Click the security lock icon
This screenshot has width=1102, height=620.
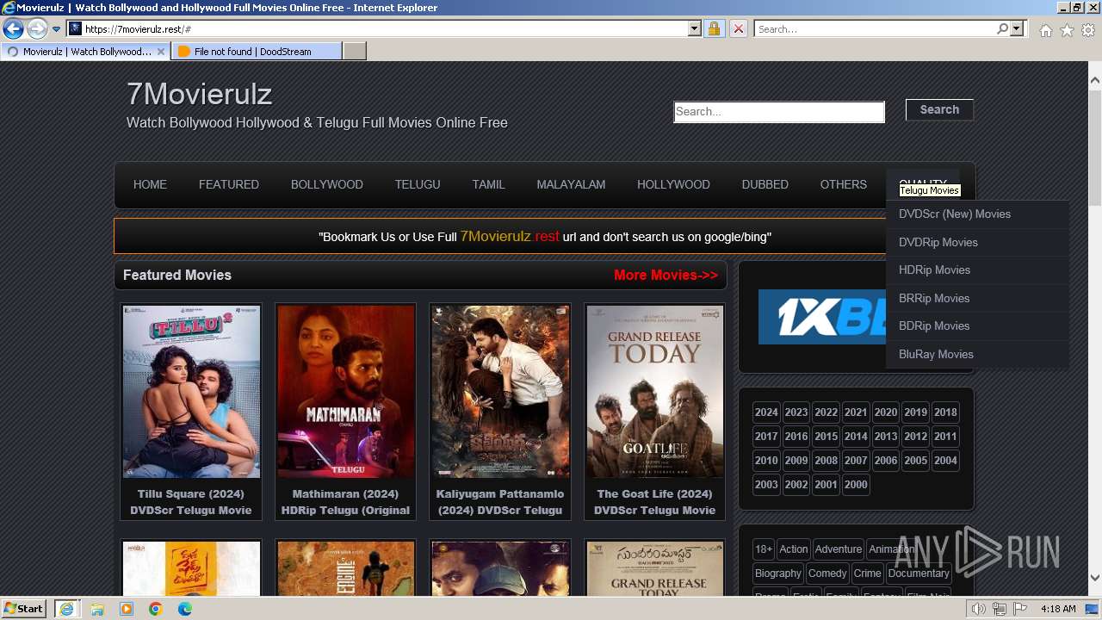(714, 29)
